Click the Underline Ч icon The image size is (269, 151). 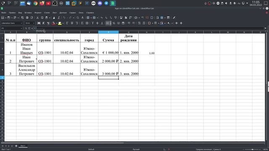(x=48, y=23)
